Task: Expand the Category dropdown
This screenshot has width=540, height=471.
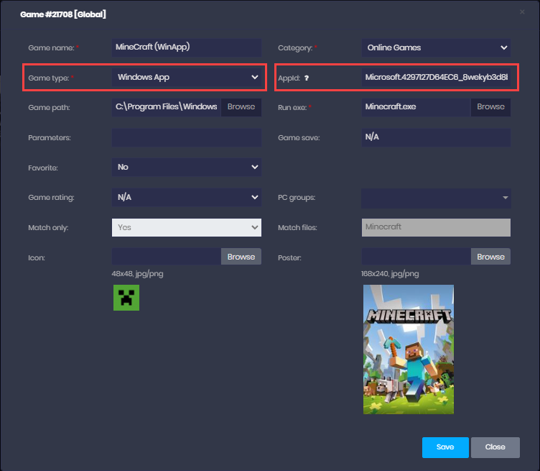Action: point(436,47)
